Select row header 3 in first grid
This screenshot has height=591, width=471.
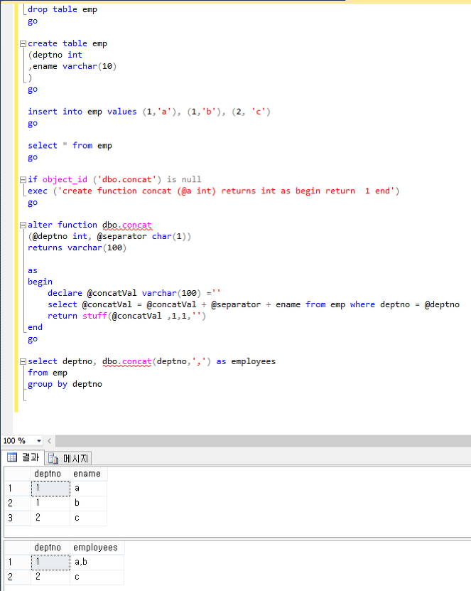(x=17, y=518)
